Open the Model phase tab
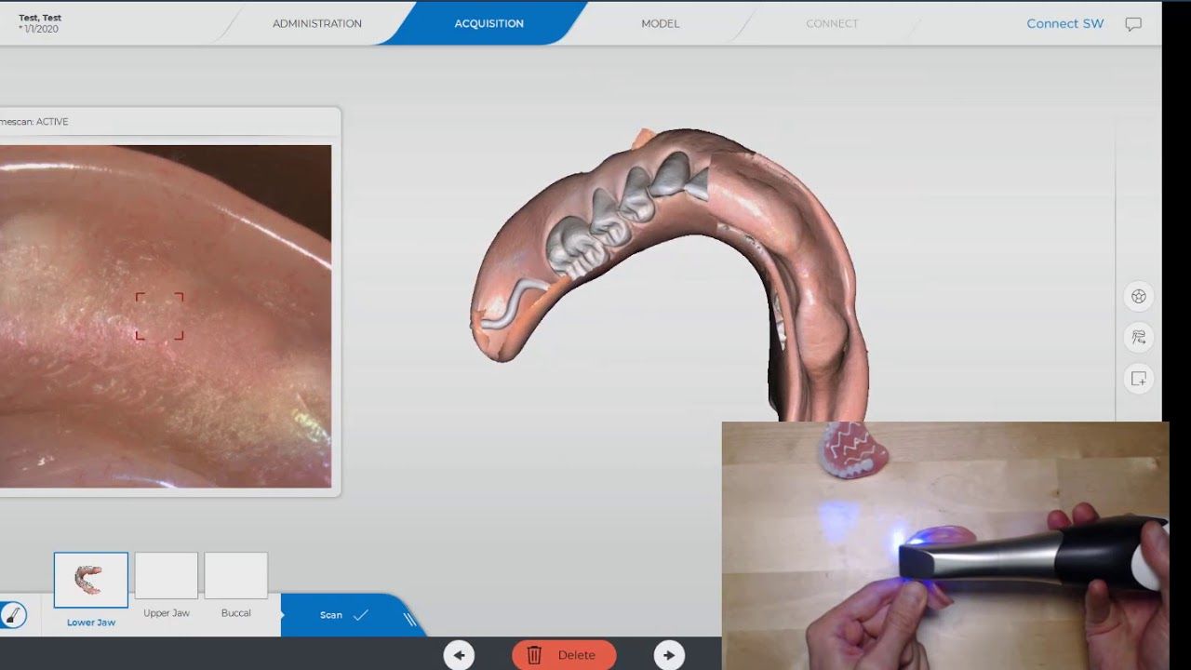 pos(660,23)
